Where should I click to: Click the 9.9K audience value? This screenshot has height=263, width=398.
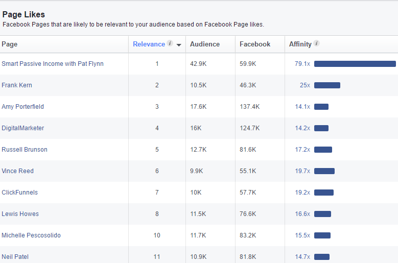click(197, 171)
